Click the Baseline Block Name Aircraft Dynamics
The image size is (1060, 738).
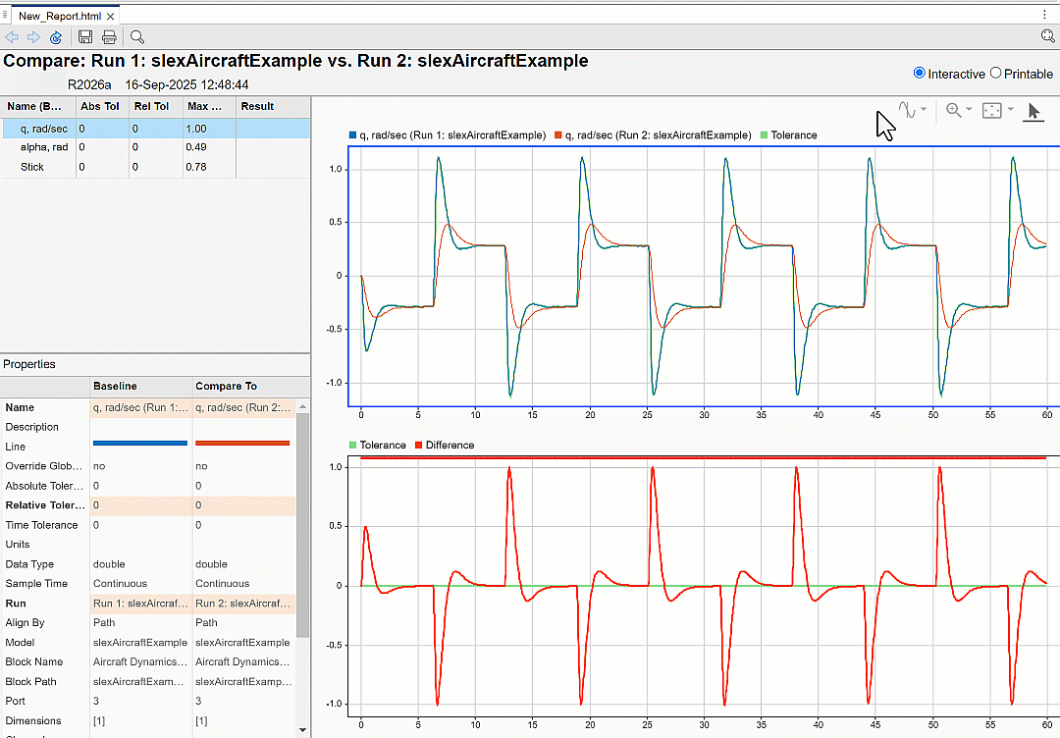click(140, 662)
